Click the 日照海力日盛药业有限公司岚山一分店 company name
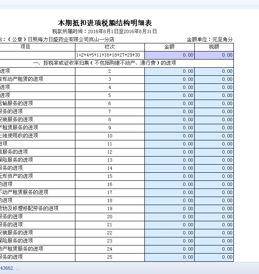Image resolution: width=259 pixels, height=274 pixels. (x=71, y=40)
